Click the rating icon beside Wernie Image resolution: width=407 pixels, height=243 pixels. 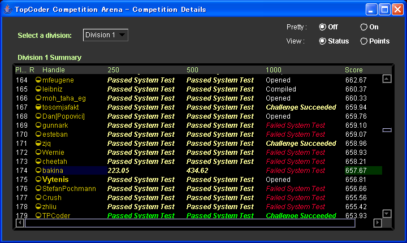(x=38, y=152)
